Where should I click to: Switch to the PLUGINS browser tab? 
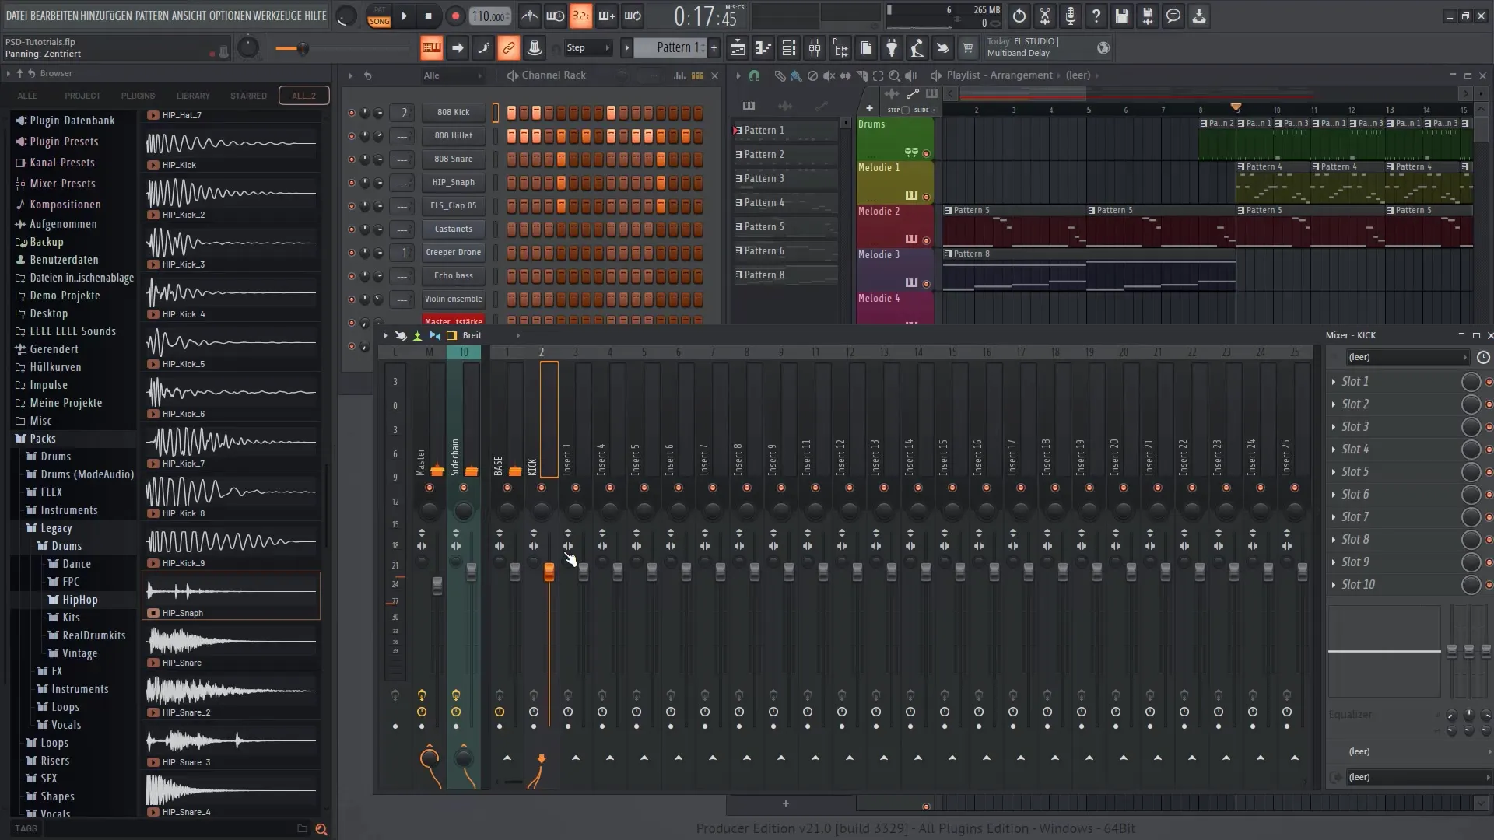tap(138, 96)
